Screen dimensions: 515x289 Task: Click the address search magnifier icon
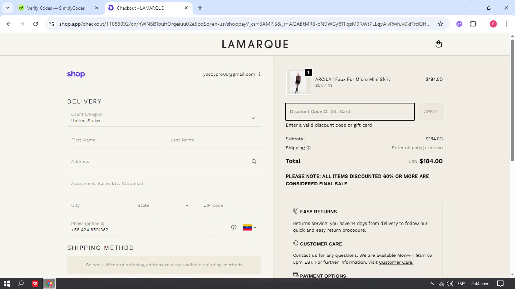click(x=254, y=162)
